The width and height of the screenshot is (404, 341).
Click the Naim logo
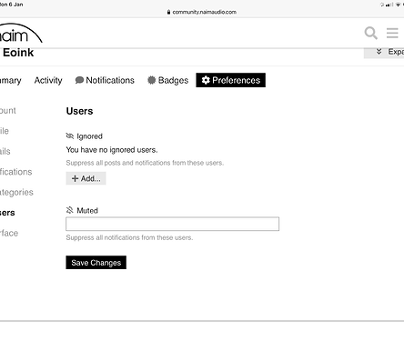pyautogui.click(x=20, y=34)
